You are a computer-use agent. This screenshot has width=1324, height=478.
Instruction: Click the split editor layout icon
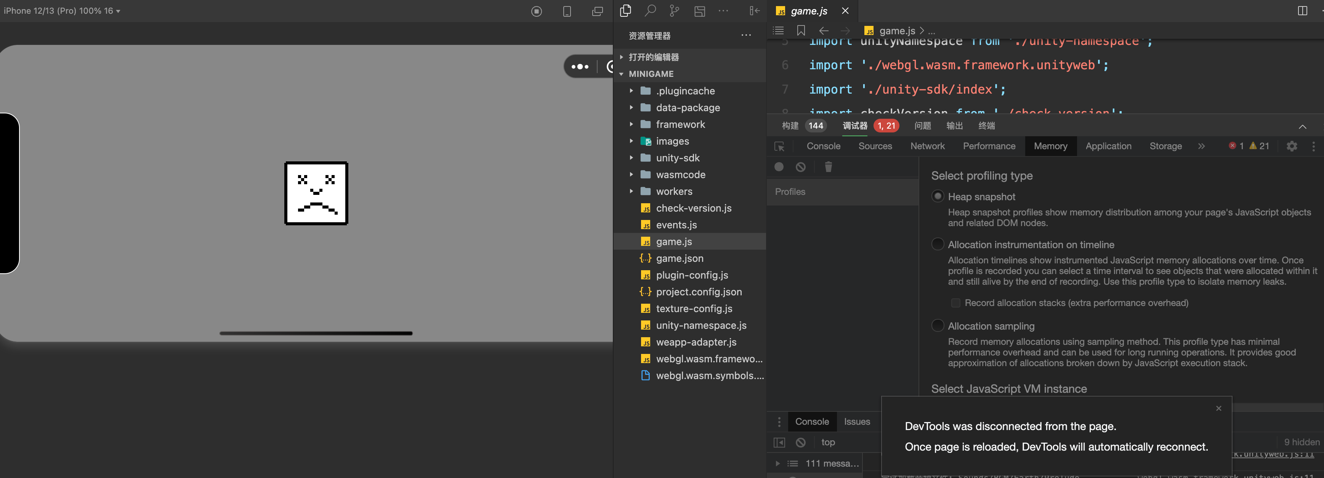click(x=1302, y=11)
